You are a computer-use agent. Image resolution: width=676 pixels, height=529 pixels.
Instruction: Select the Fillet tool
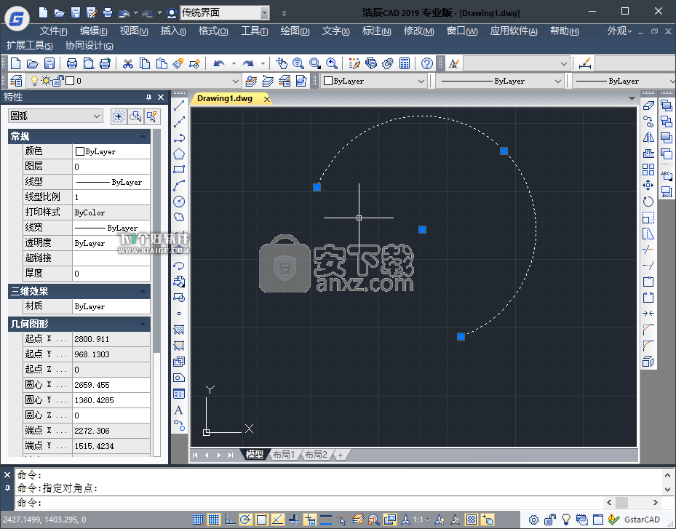[648, 346]
